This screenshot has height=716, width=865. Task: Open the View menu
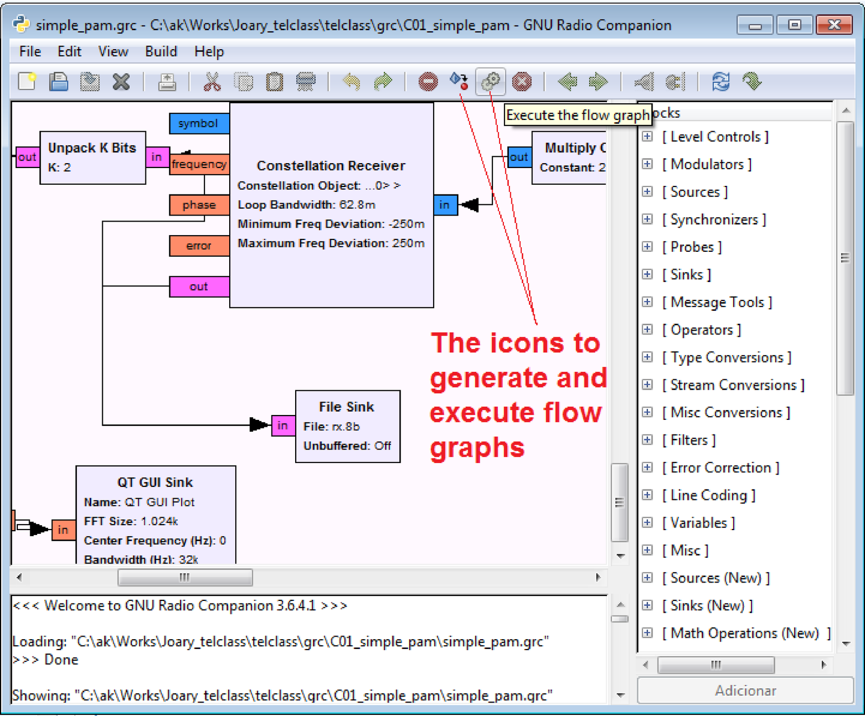click(113, 51)
